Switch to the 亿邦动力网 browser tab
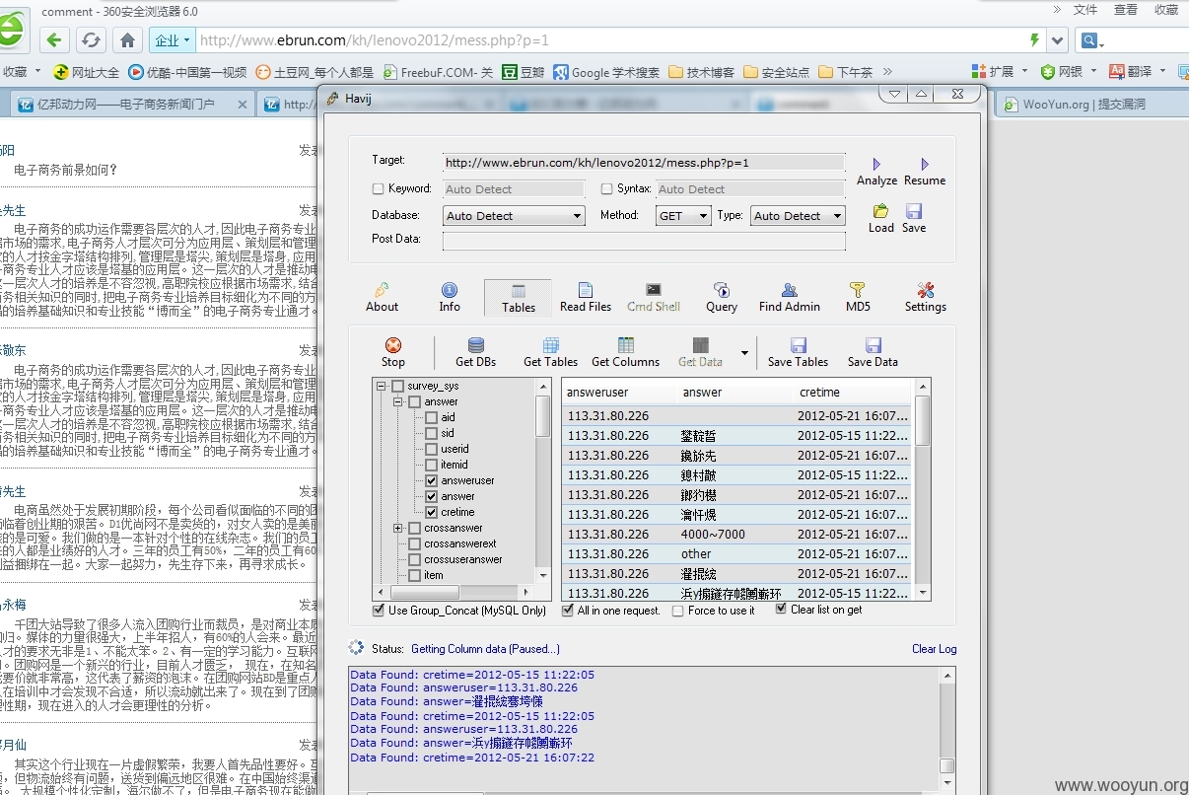 [x=131, y=104]
